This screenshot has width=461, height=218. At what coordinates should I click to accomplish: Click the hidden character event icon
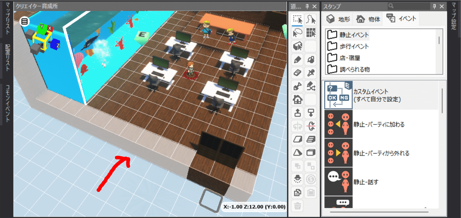pyautogui.click(x=297, y=179)
